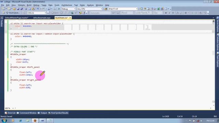Click the Copy icon in toolbar
The height and width of the screenshot is (123, 219).
point(30,9)
